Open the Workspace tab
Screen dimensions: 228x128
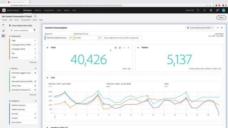click(27, 10)
